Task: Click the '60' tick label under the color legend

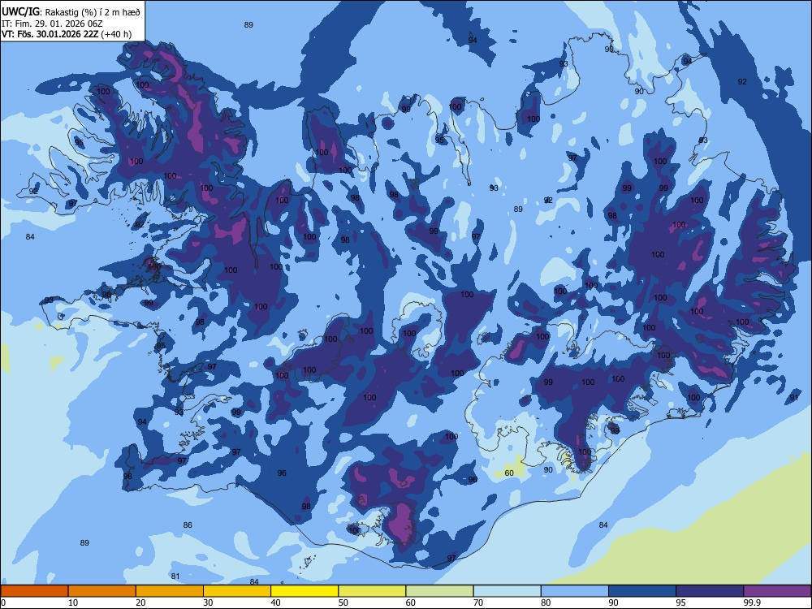Action: tap(411, 603)
